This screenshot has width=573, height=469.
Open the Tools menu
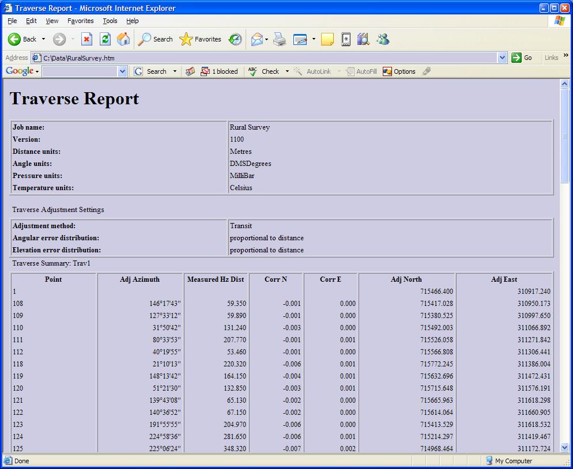110,21
